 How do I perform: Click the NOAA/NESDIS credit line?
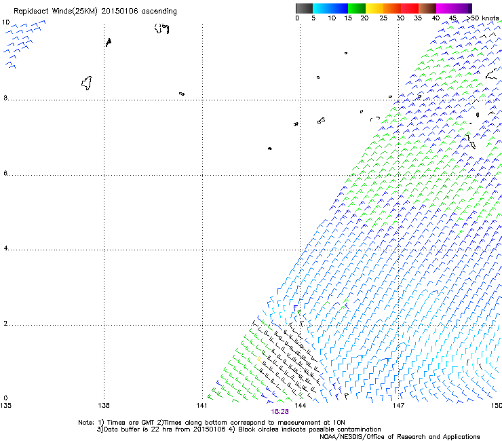400,437
